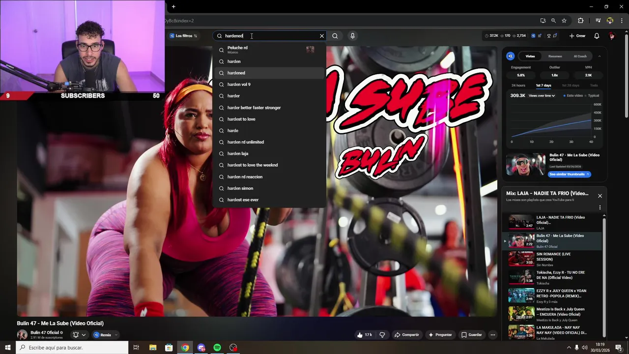The height and width of the screenshot is (354, 629).
Task: Choose suggestion 'harder better faster stronger'
Action: (269, 108)
